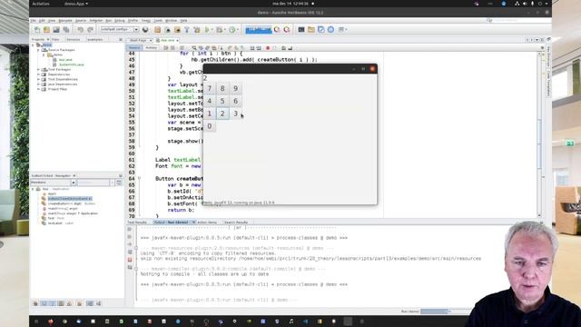The width and height of the screenshot is (581, 327).
Task: Click Save All toolbar icon
Action: click(66, 30)
